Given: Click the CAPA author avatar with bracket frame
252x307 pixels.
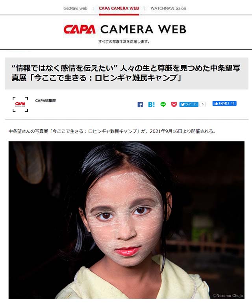Looking at the screenshot, I should click(x=20, y=104).
